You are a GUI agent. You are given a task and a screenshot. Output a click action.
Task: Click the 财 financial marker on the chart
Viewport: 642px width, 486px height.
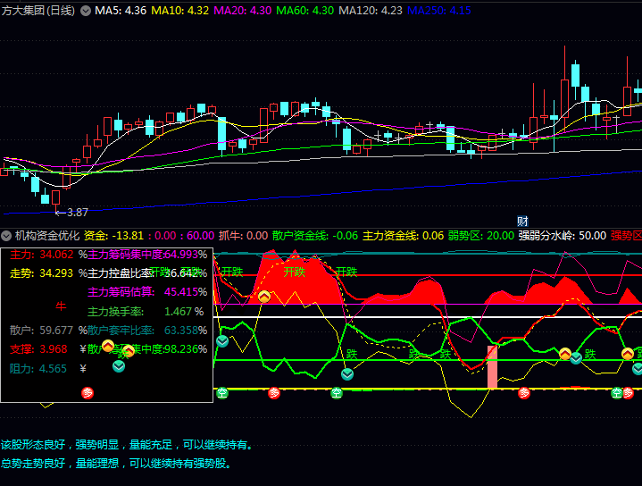523,221
